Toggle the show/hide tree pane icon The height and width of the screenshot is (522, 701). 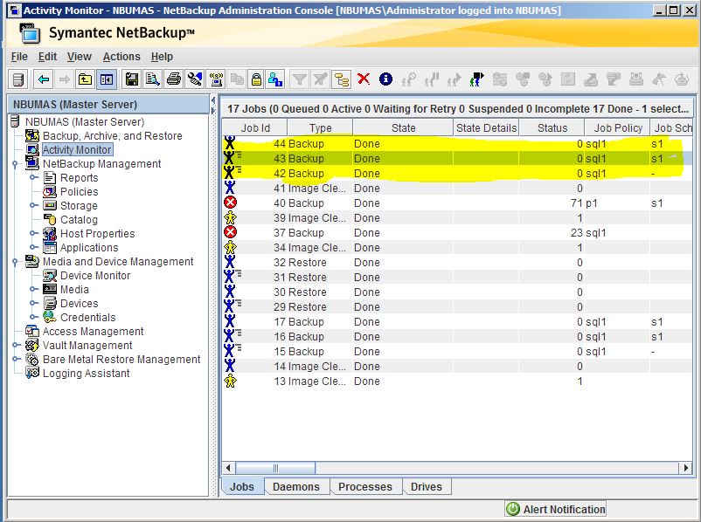pyautogui.click(x=107, y=80)
